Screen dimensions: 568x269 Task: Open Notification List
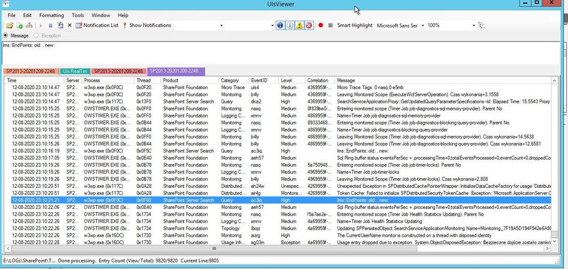point(97,26)
